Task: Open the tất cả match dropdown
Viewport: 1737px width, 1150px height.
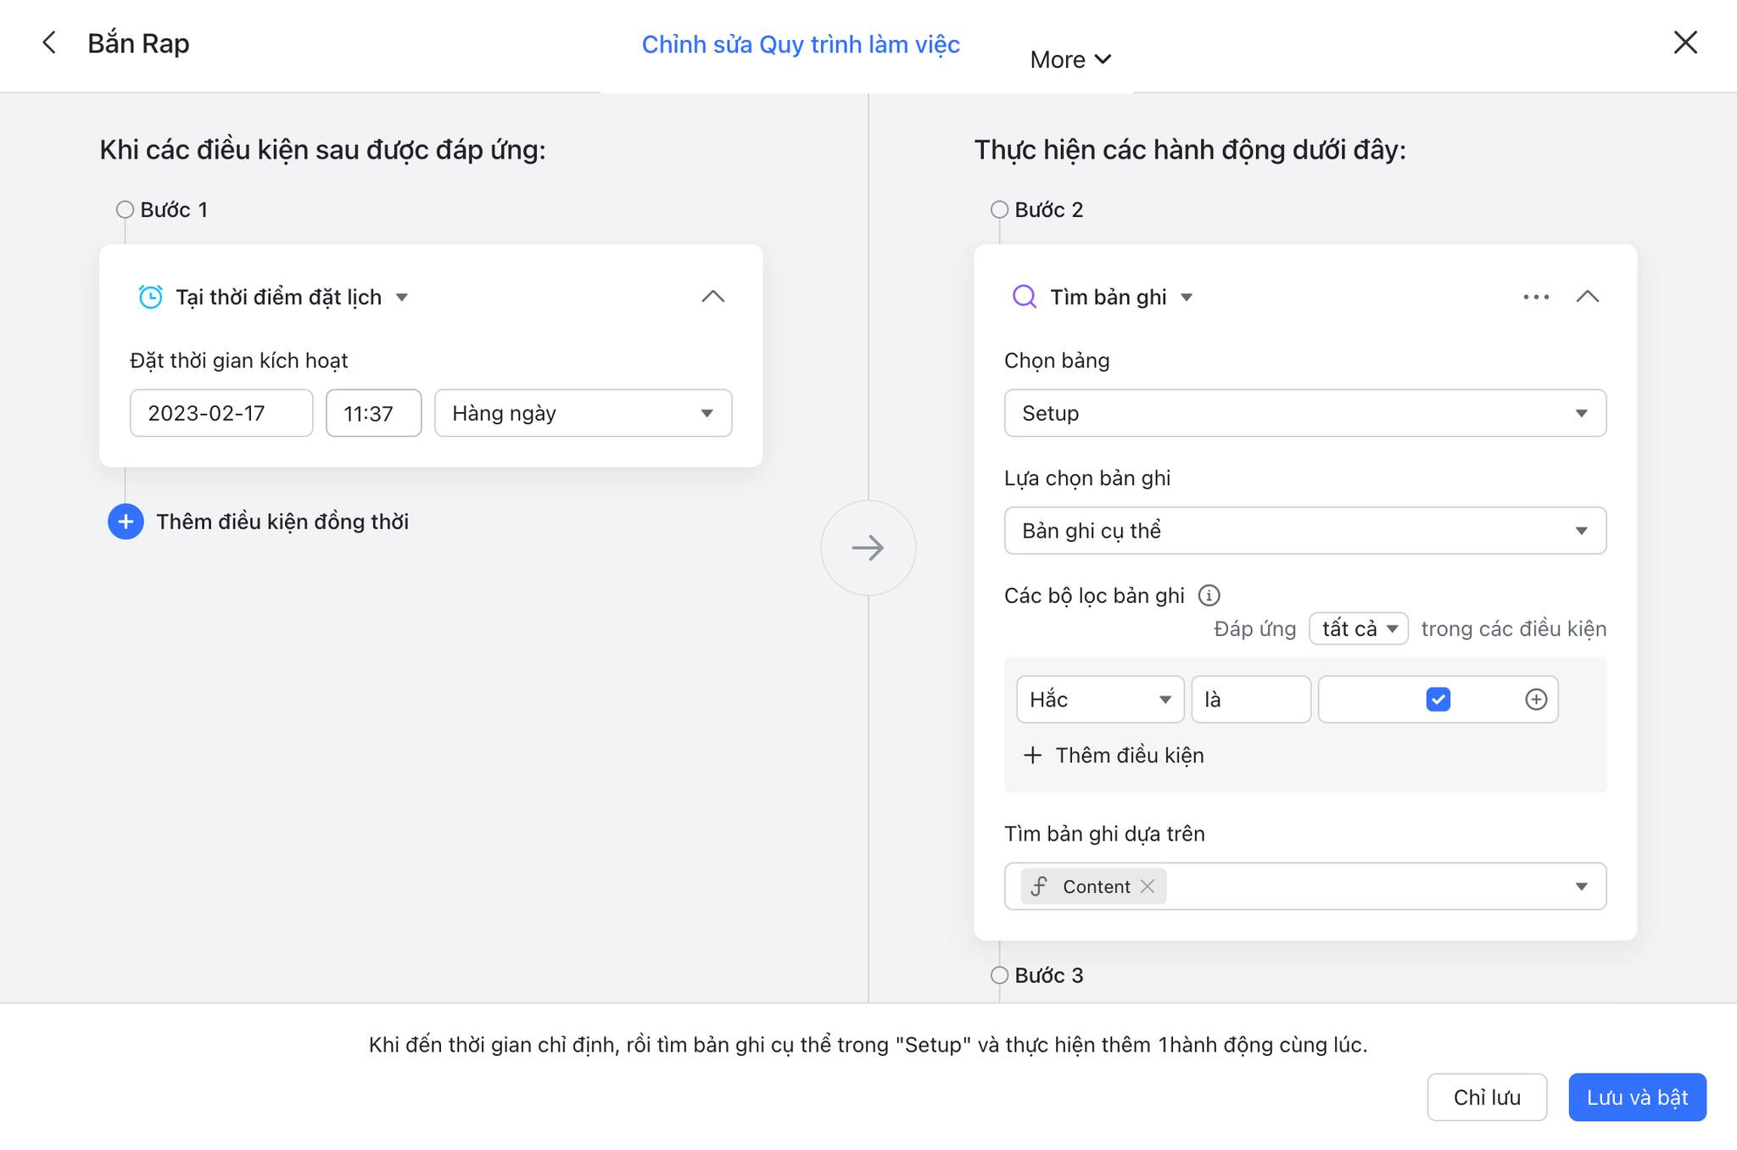Action: [1359, 628]
